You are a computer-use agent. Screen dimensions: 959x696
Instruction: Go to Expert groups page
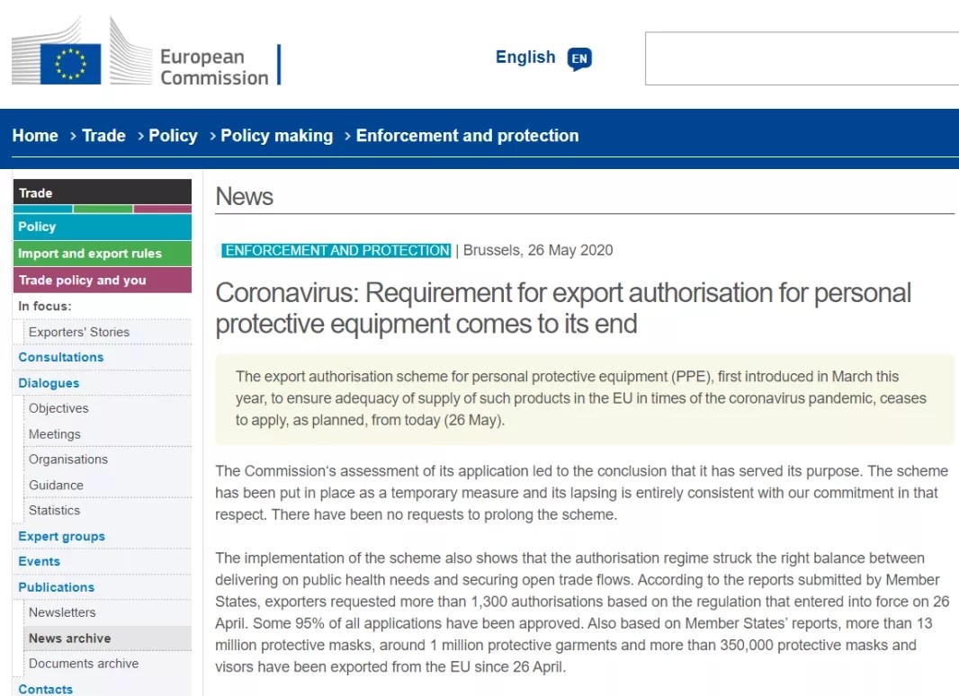point(61,536)
